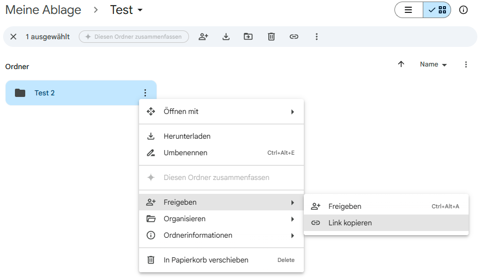
Task: Click the share person-plus icon in toolbar
Action: 203,37
